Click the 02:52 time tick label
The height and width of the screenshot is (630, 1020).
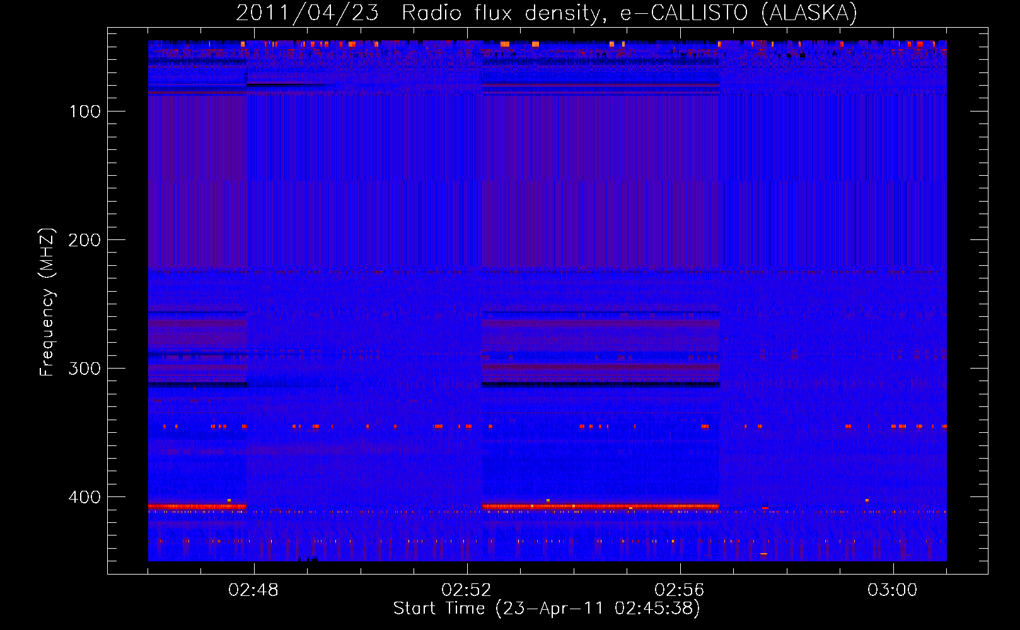467,590
